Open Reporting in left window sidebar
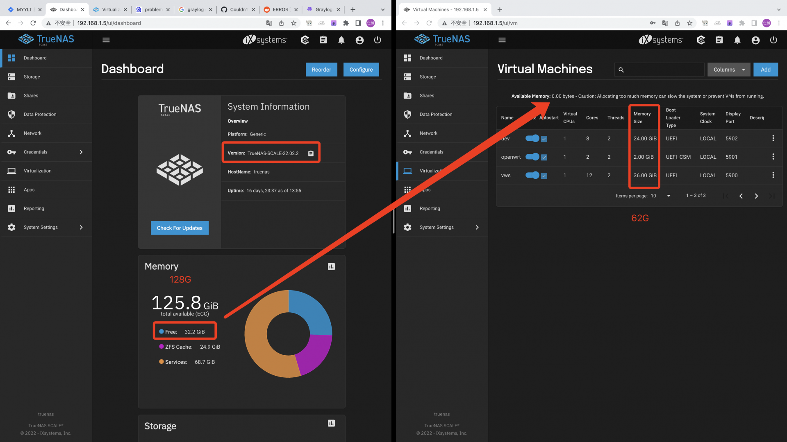 [34, 209]
